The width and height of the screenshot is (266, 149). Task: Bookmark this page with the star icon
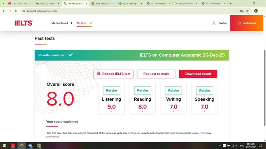coord(247,11)
